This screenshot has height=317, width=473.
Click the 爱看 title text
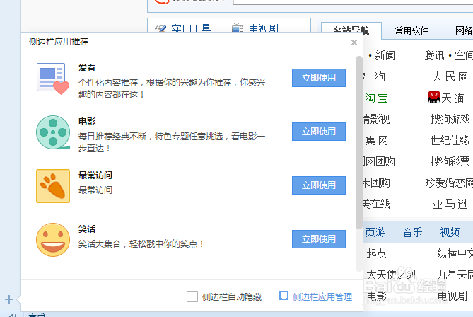coord(87,68)
